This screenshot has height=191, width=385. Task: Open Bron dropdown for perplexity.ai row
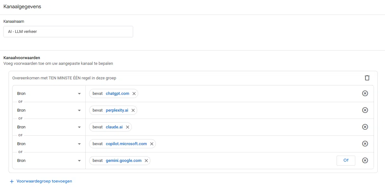click(49, 110)
